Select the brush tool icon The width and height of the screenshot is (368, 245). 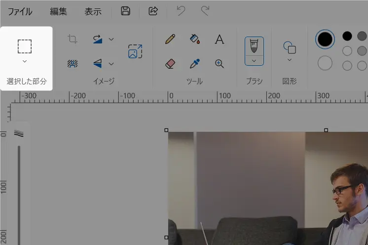254,46
